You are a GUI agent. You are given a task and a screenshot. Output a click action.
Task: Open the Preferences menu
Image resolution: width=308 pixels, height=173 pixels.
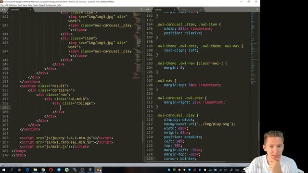point(51,5)
